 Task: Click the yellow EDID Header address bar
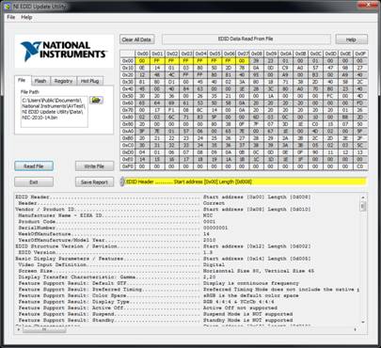pos(246,182)
